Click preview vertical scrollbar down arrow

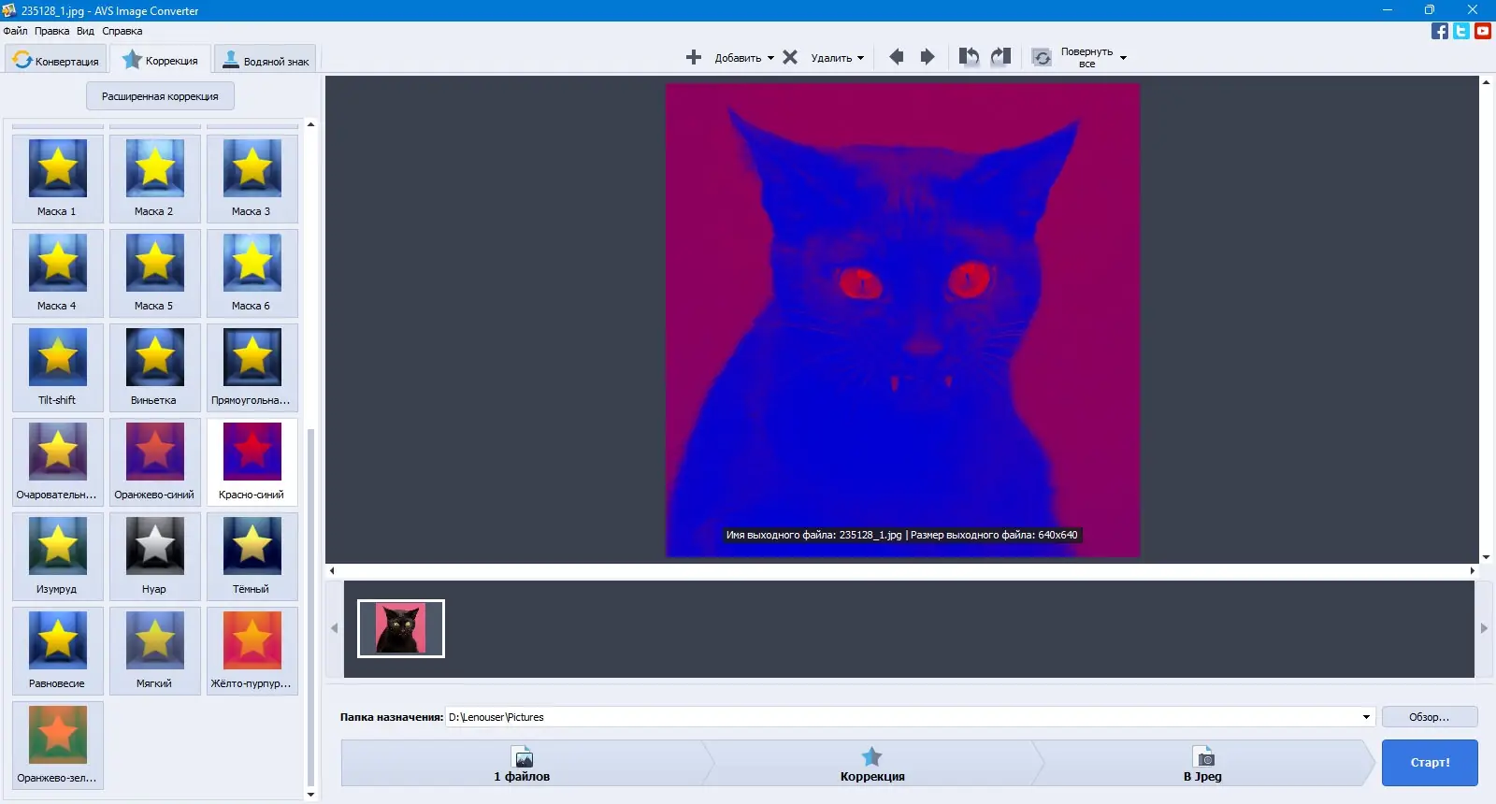(x=1486, y=557)
